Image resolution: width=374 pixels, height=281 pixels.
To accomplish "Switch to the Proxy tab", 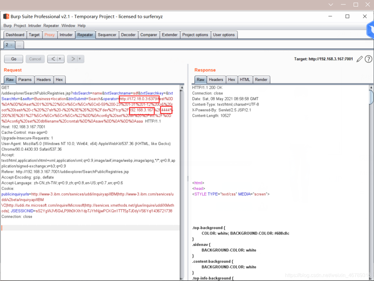I will click(x=50, y=35).
